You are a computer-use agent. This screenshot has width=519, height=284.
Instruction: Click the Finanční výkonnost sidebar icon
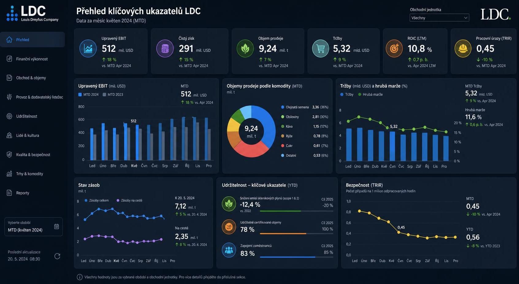(x=9, y=59)
